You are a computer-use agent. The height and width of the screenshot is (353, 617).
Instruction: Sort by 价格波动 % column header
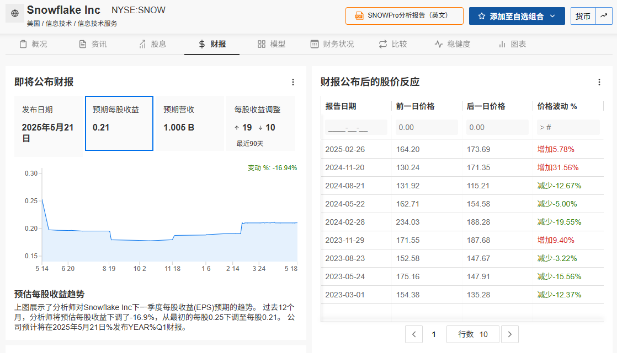557,106
